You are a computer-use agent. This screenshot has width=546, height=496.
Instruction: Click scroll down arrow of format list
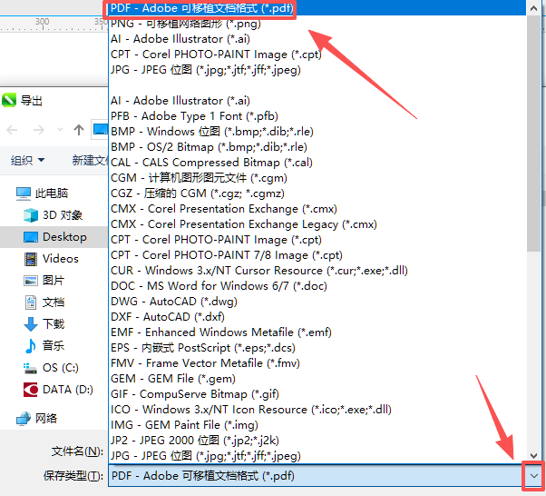pyautogui.click(x=533, y=455)
